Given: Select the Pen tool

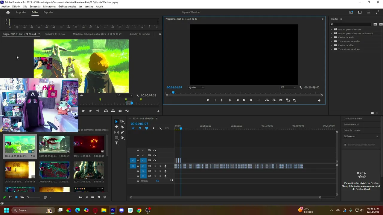Looking at the screenshot, I should (x=122, y=132).
